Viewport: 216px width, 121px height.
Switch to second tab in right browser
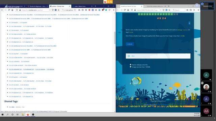pos(155,6)
